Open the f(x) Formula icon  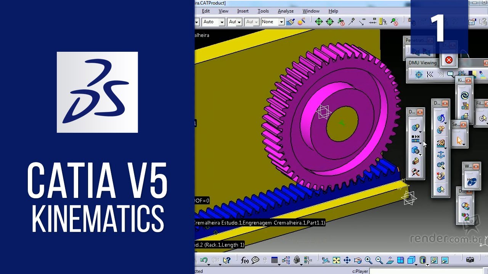[x=245, y=260]
